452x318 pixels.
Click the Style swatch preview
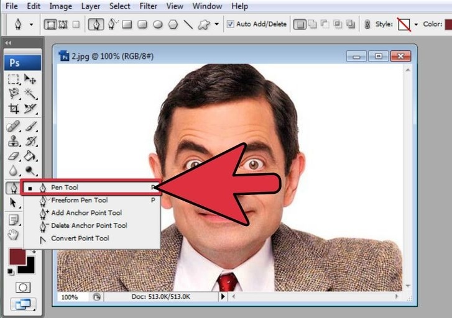point(404,24)
